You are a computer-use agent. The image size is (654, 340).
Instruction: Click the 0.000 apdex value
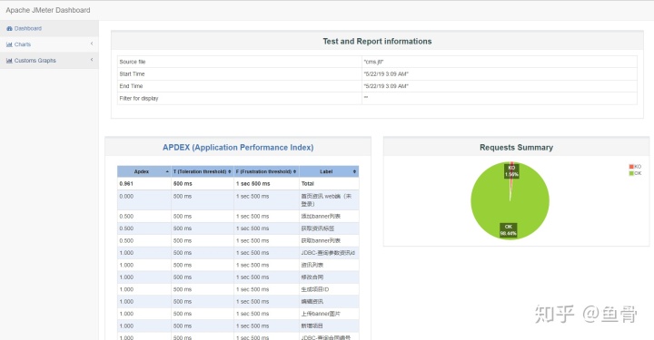click(126, 197)
